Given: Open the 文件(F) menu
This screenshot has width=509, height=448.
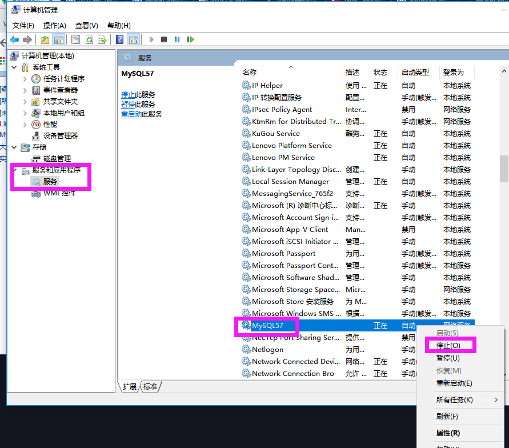Looking at the screenshot, I should click(23, 26).
